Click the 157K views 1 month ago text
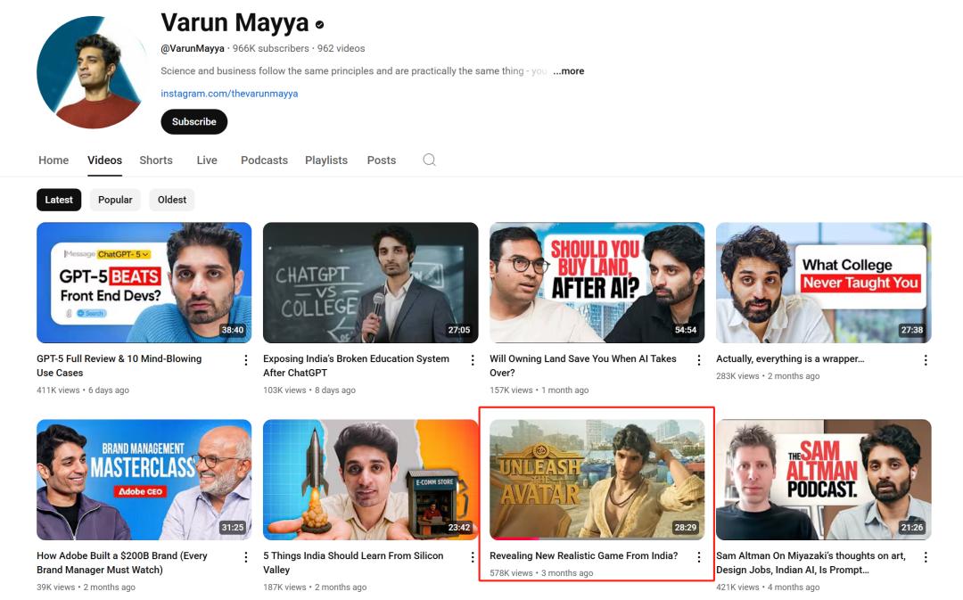Viewport: 963px width, 600px height. (x=539, y=390)
